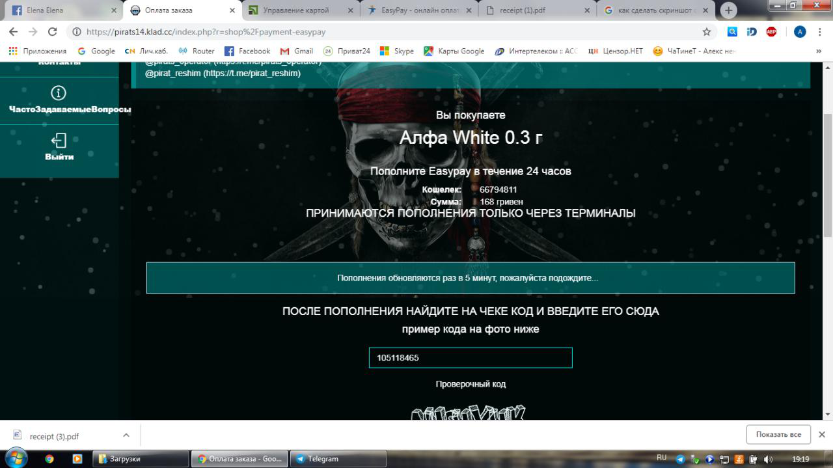Click Показать все downloads button
The image size is (833, 468).
[x=778, y=434]
